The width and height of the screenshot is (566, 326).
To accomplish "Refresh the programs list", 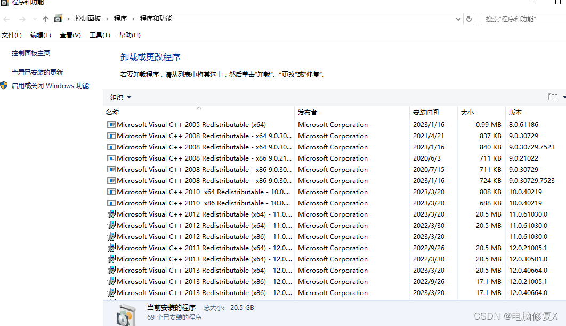I will click(469, 19).
